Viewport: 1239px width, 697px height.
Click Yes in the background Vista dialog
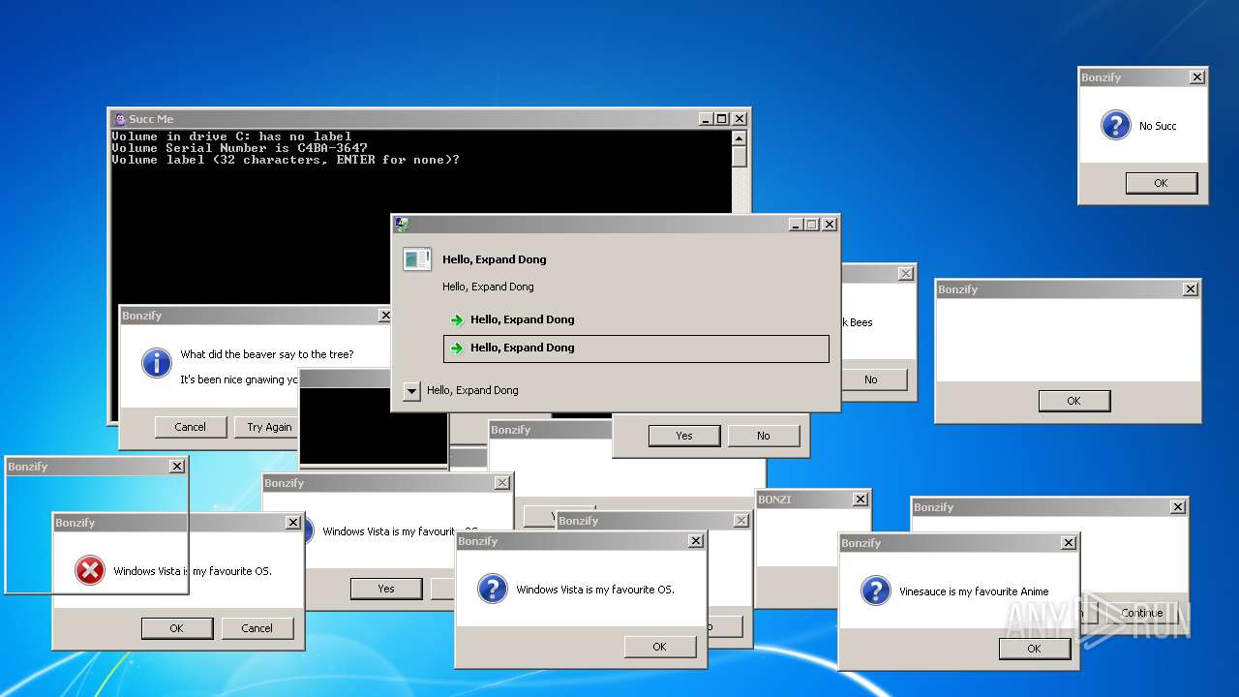386,589
